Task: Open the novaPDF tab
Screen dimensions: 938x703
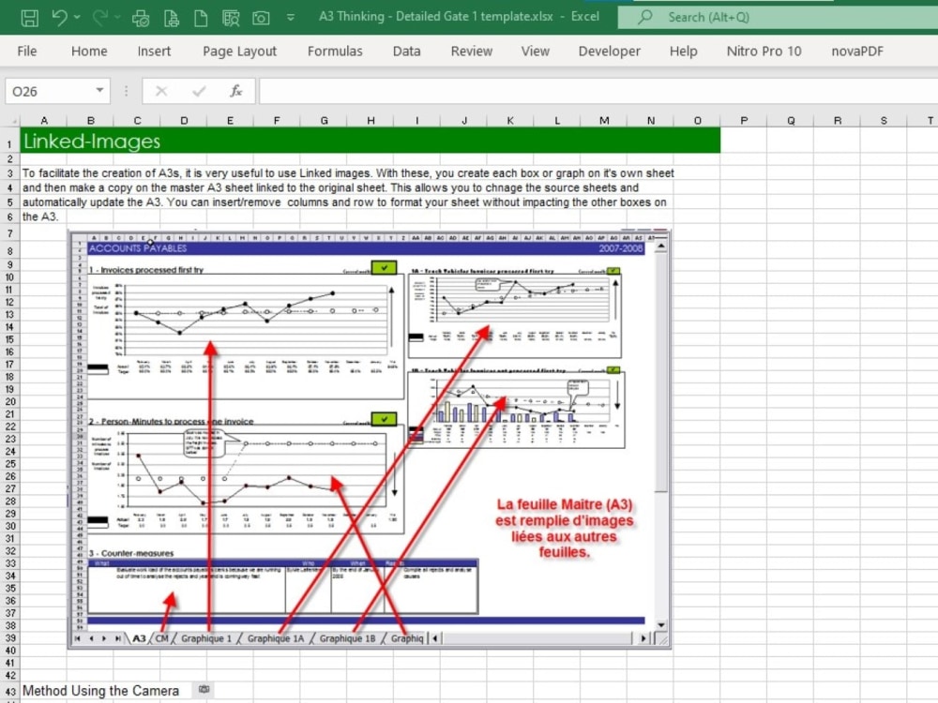Action: [x=856, y=52]
